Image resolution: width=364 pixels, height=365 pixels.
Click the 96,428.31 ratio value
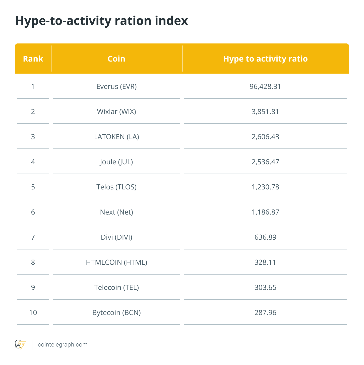[x=265, y=86]
